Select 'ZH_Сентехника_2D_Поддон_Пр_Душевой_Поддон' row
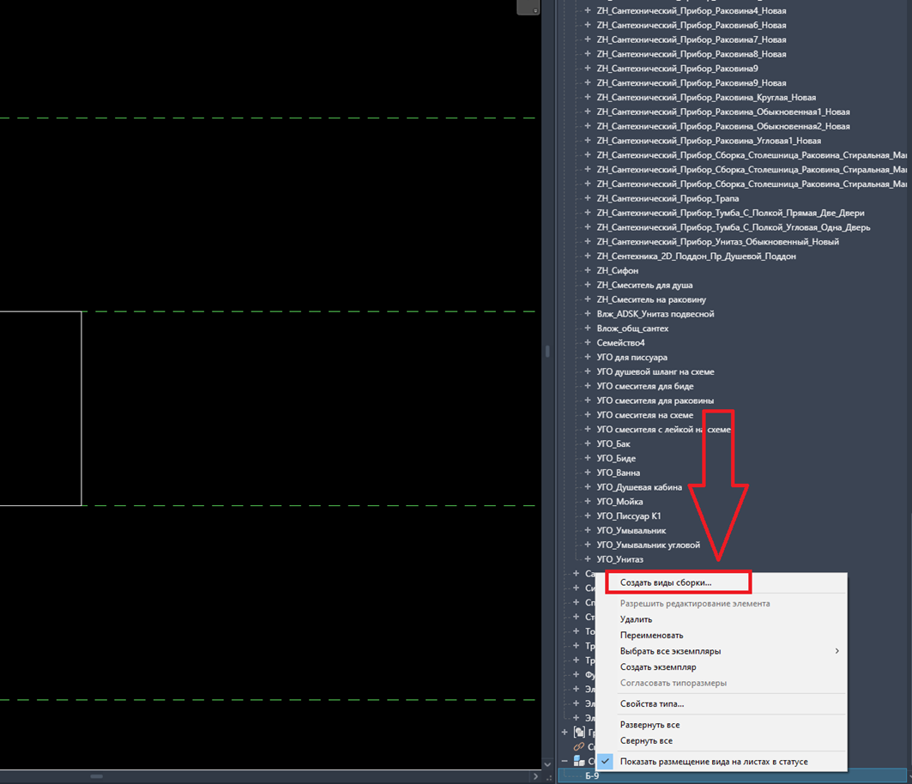Viewport: 912px width, 784px height. click(x=696, y=256)
